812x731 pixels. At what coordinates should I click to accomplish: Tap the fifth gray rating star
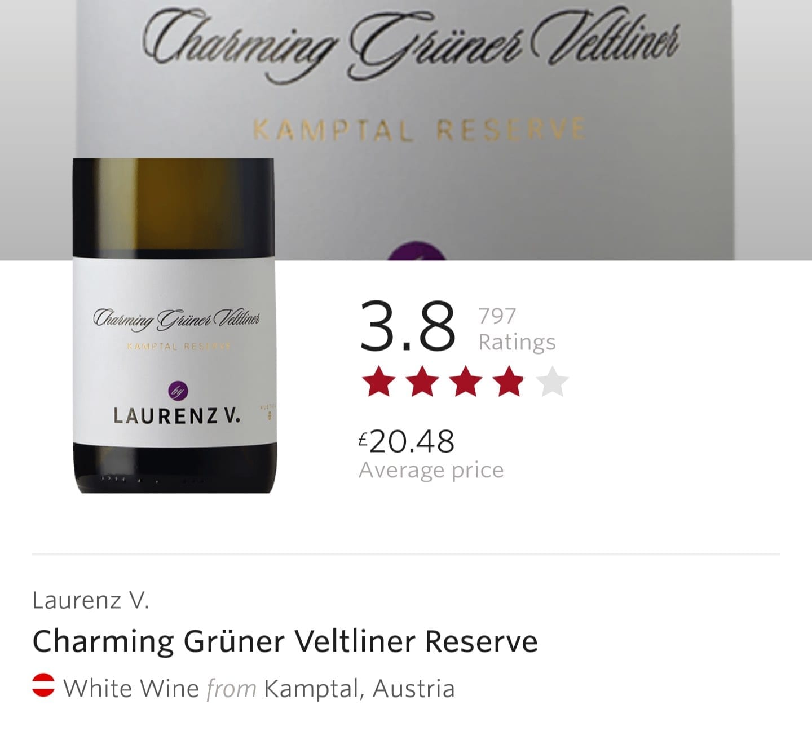(553, 382)
